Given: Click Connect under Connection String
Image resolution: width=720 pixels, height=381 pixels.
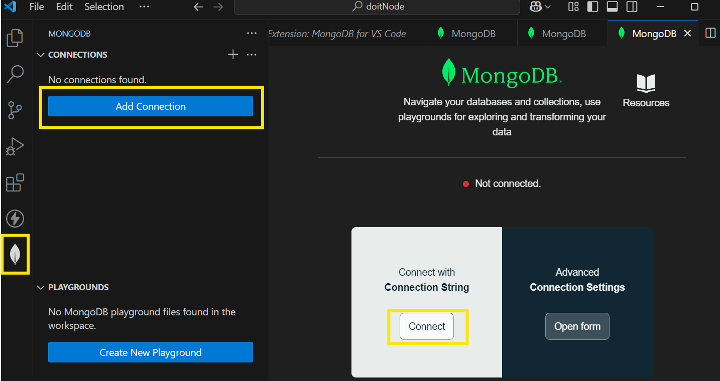Looking at the screenshot, I should (427, 326).
